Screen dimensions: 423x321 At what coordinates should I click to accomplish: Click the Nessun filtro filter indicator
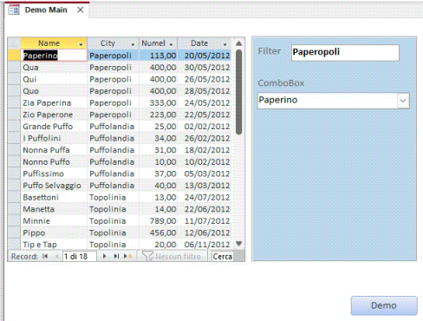[172, 256]
